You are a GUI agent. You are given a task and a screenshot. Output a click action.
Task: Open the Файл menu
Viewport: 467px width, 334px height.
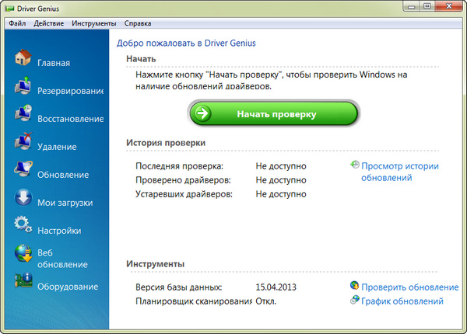pos(18,24)
